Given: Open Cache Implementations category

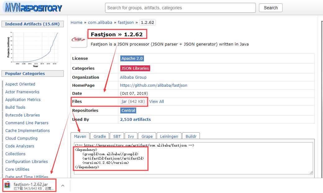Looking at the screenshot, I should 27,131.
